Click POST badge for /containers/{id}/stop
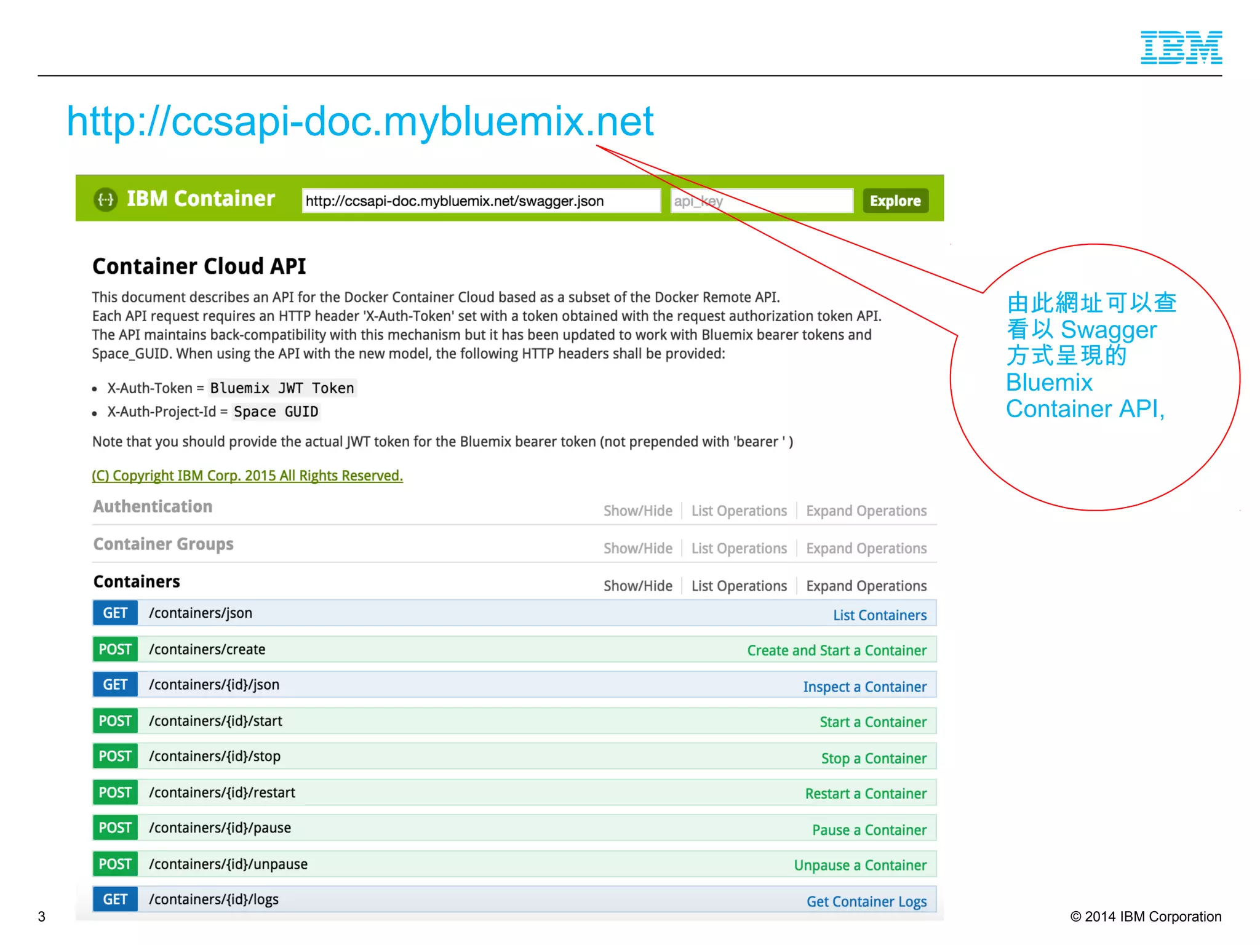Screen dimensions: 1260x945 115,756
